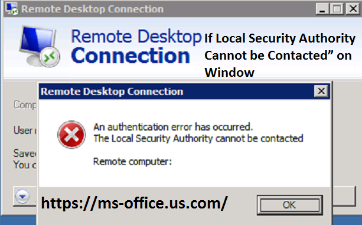
Task: Click the partially hidden Computer label
Action: (25, 105)
